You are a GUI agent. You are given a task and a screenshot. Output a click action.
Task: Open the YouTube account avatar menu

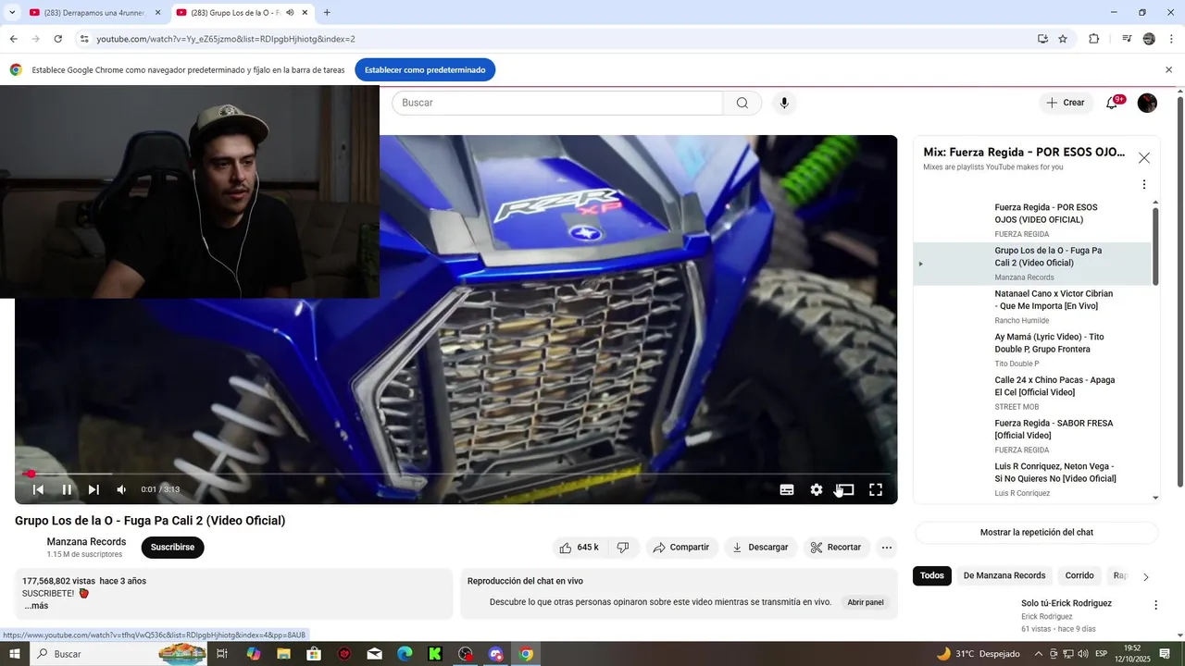pos(1147,103)
